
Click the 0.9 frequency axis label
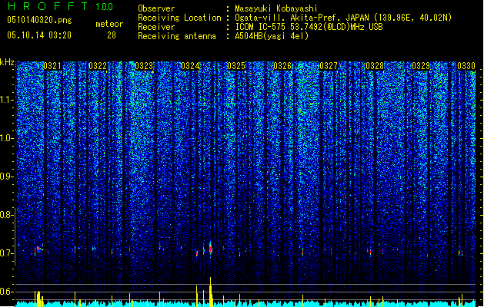point(6,177)
